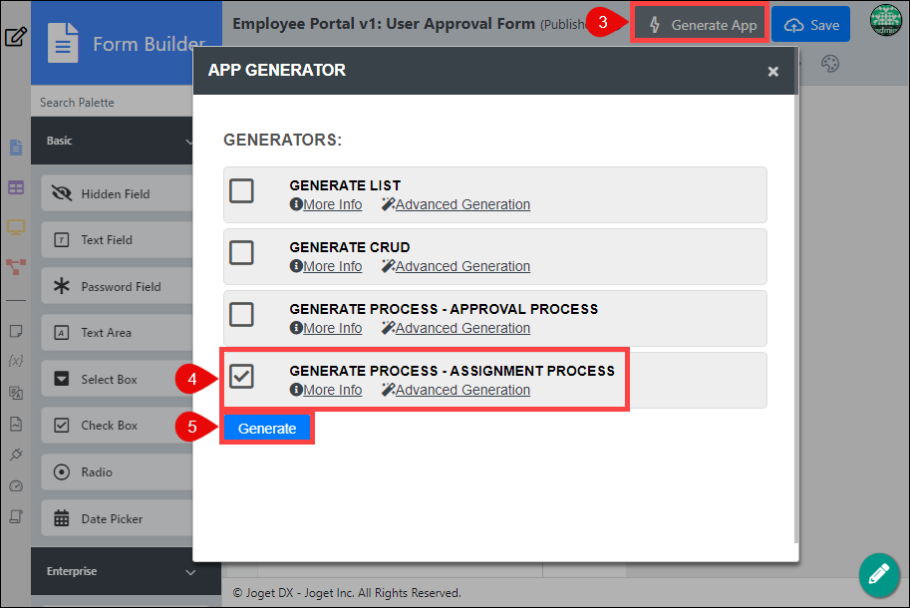
Task: Click the Generate App button
Action: coord(700,24)
